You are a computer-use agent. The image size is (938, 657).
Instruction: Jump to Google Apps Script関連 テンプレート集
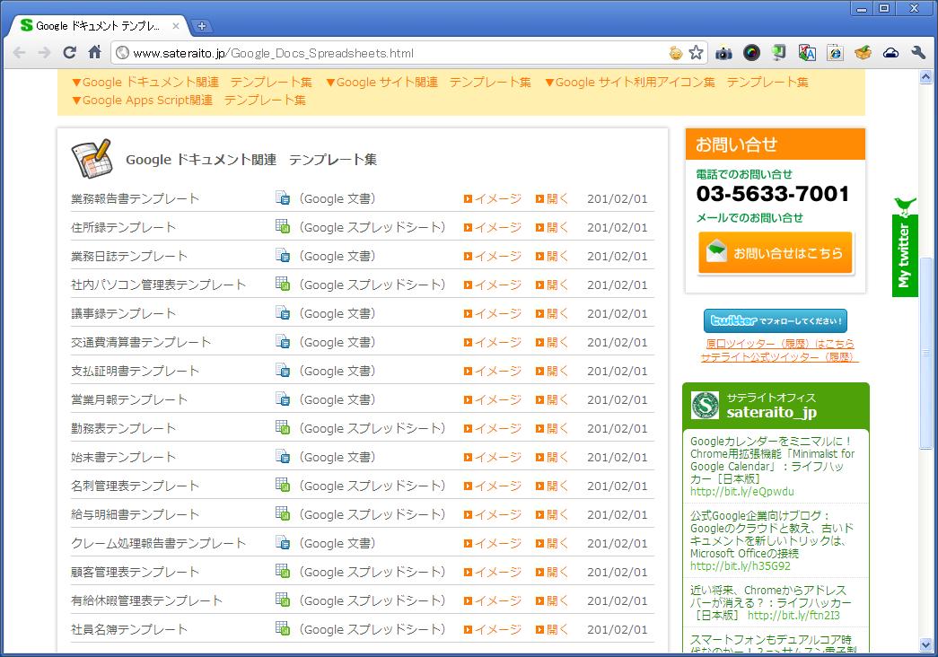pyautogui.click(x=188, y=101)
